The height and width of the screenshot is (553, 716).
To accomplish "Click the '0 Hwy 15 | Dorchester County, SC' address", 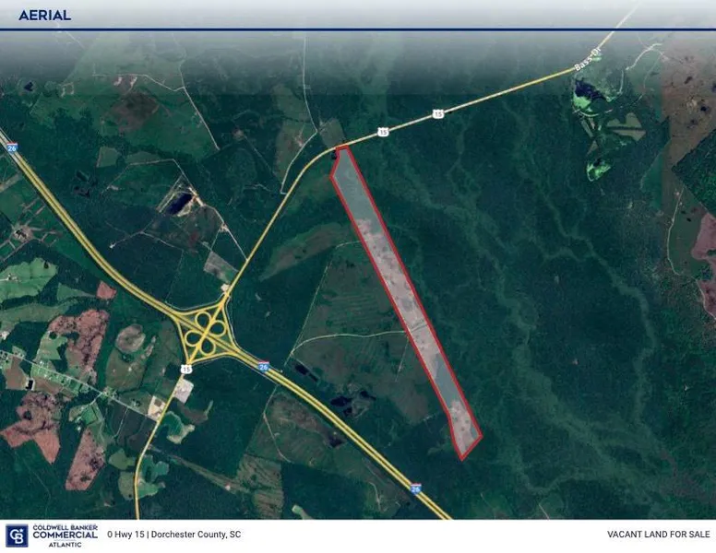I will pos(174,535).
